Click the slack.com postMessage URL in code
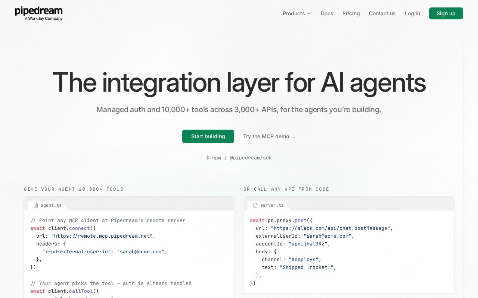This screenshot has width=478, height=298. tap(330, 228)
